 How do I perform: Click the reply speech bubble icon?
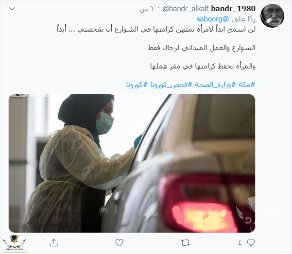pos(251,242)
